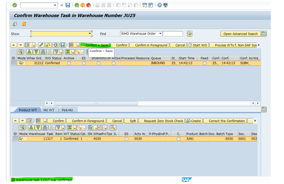Open the Sum dropdown arrow in upper grid toolbar
The height and width of the screenshot is (184, 284).
[73, 52]
